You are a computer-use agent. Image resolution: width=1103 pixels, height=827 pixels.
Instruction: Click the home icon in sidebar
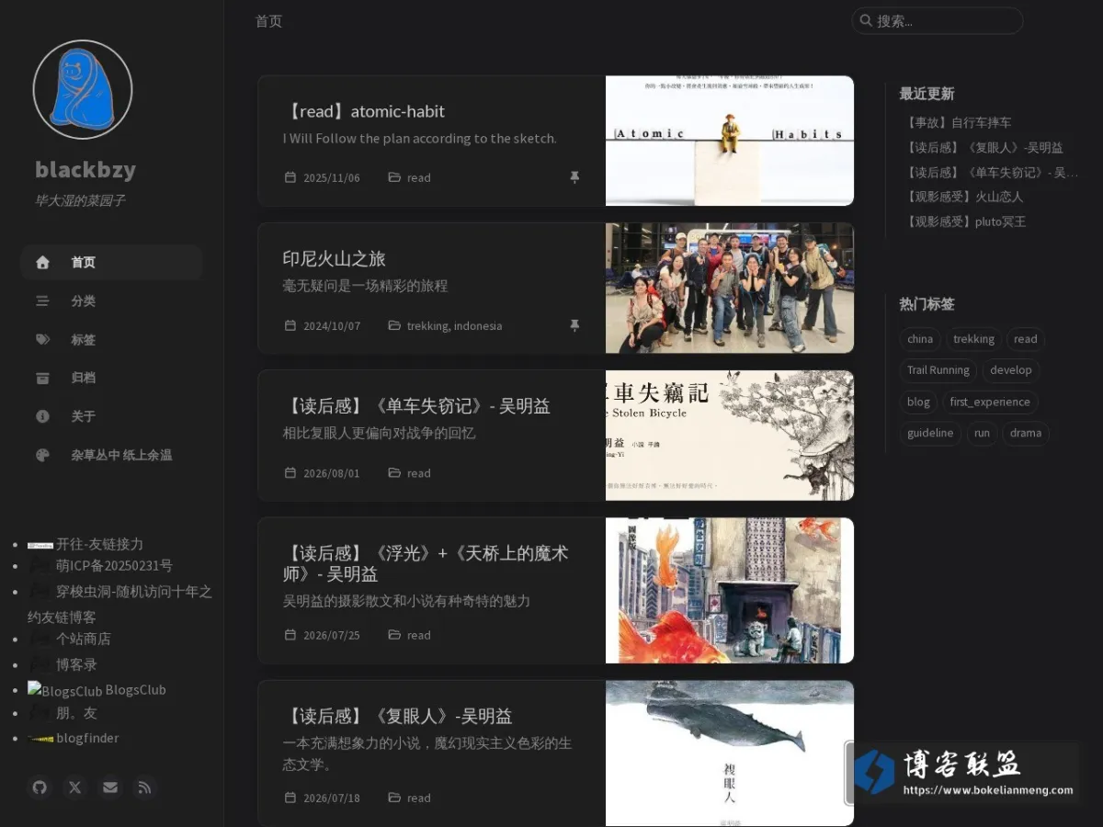coord(42,262)
